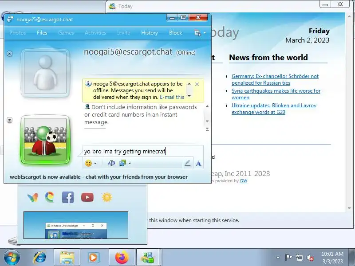Open Firefox from the taskbar
355x266 pixels.
[x=122, y=258]
